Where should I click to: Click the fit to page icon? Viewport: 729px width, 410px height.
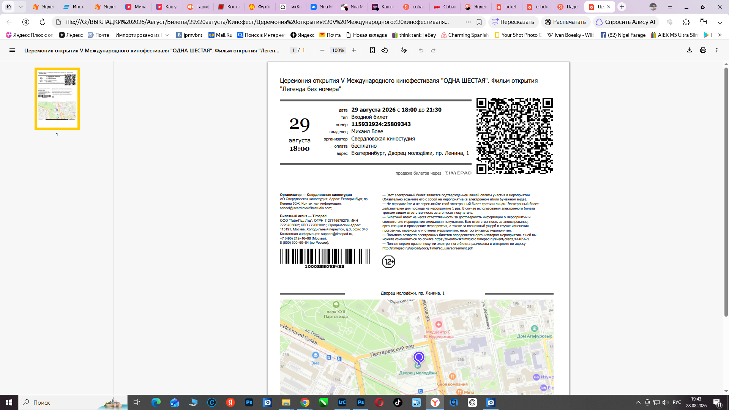[372, 50]
